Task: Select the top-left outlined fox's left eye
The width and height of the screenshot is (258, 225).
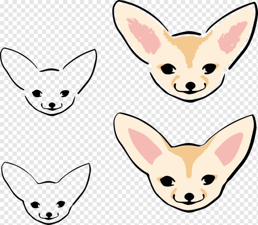Action: point(37,93)
